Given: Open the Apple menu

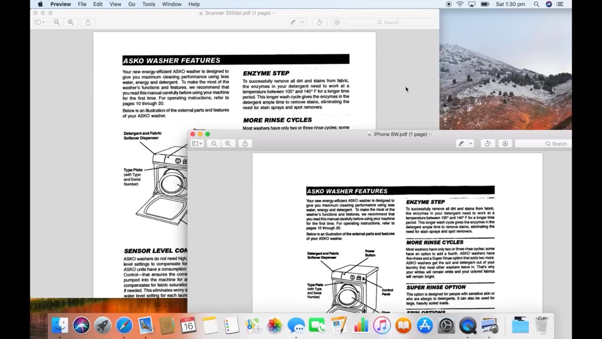Looking at the screenshot, I should (40, 4).
